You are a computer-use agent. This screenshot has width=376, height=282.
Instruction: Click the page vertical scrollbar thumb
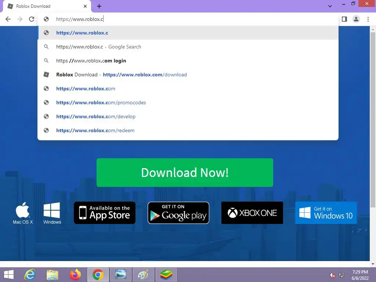[x=373, y=120]
